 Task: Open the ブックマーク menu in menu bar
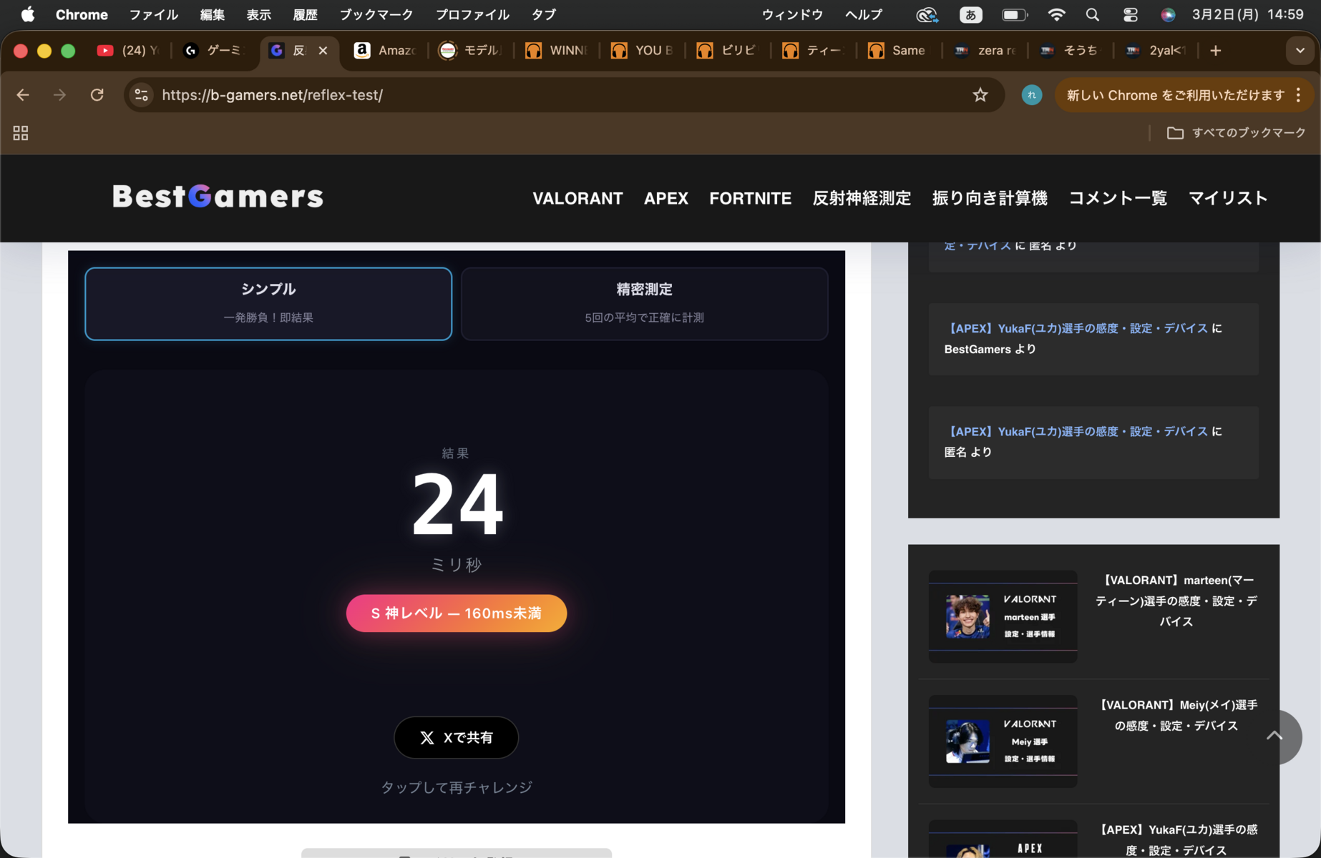(376, 15)
